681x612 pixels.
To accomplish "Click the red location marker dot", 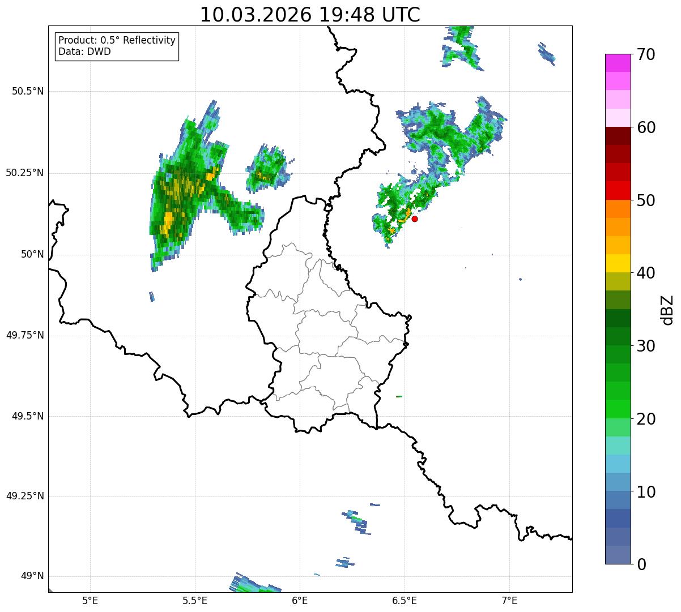I will [415, 219].
